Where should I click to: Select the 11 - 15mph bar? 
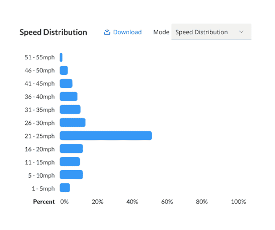pyautogui.click(x=70, y=162)
